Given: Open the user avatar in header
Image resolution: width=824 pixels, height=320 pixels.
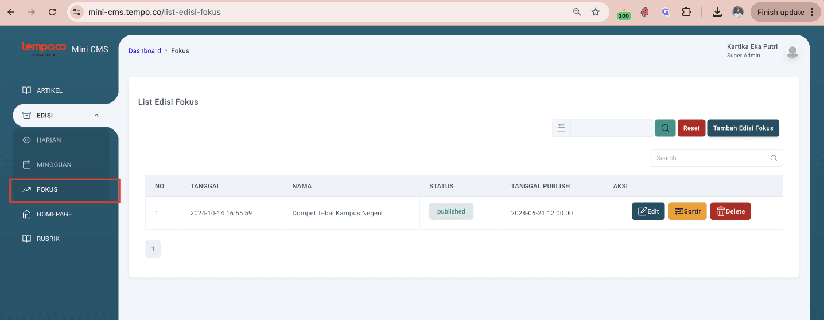Looking at the screenshot, I should coord(792,52).
